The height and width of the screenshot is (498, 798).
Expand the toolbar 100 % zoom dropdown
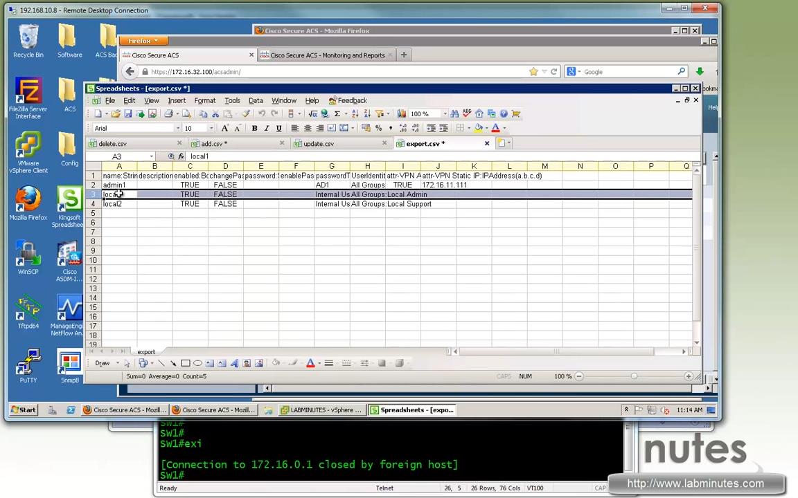click(445, 114)
